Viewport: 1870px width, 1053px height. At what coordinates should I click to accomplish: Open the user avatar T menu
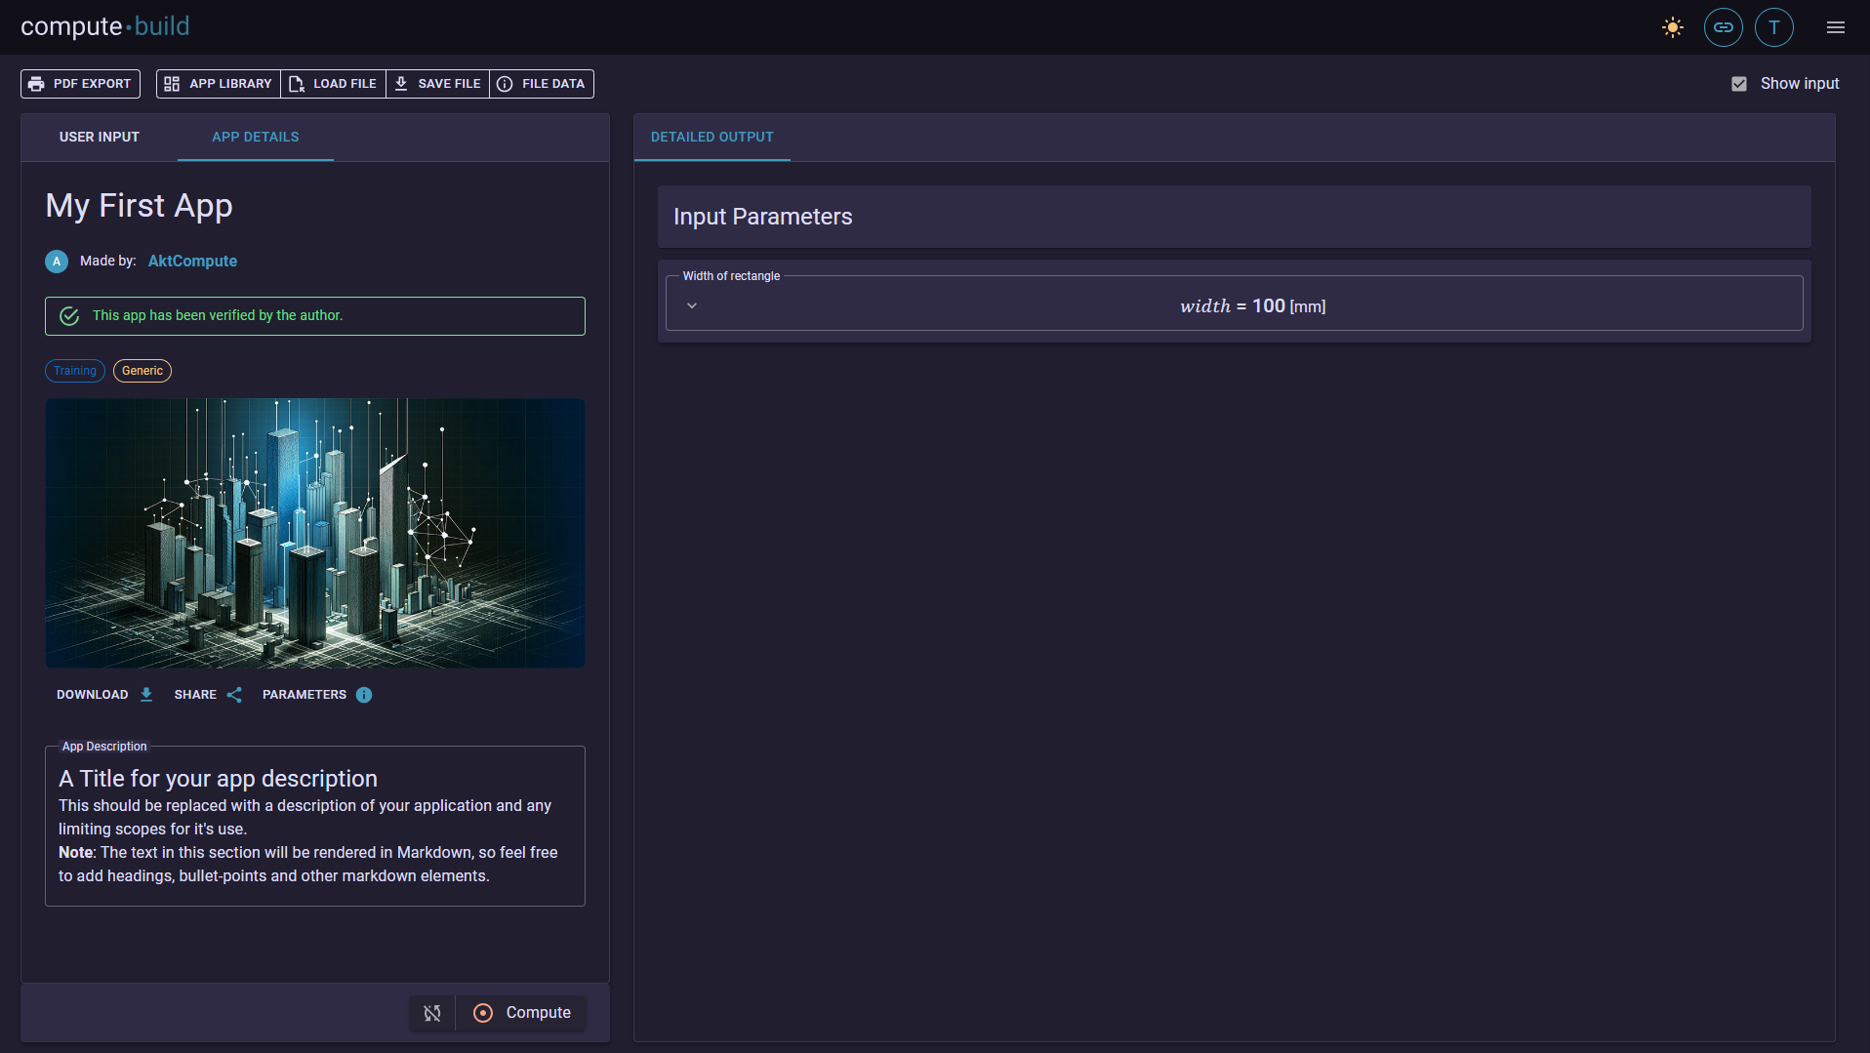click(1773, 27)
